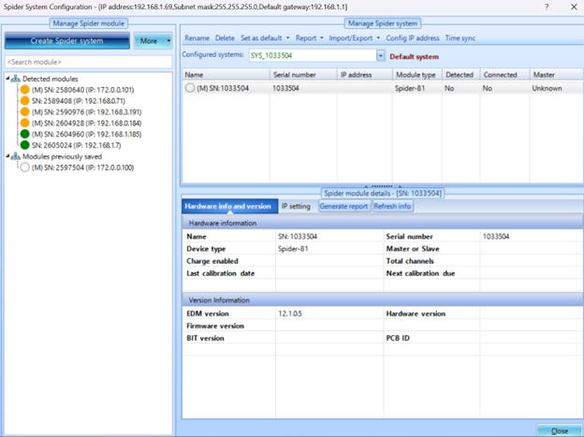
Task: Select the empty circle for SN: 2597504
Action: [25, 168]
